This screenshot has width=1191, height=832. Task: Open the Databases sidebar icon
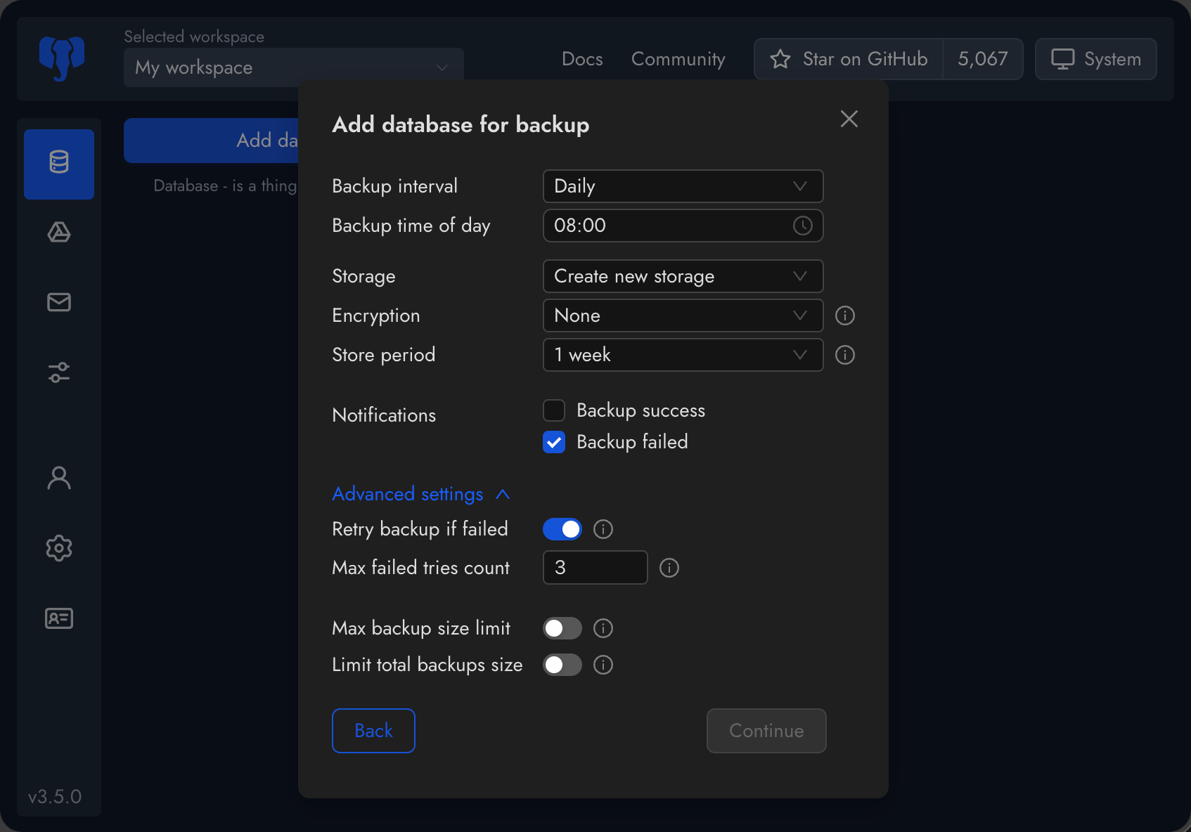coord(59,164)
